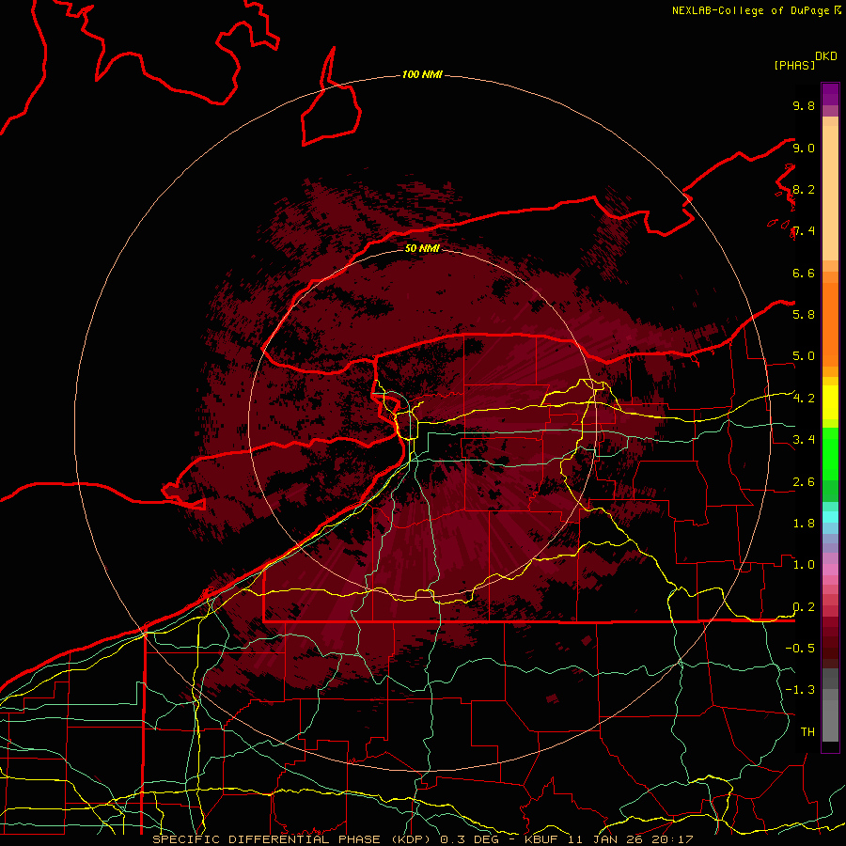Click the purple top band of the color bar
The height and width of the screenshot is (846, 846).
(x=830, y=94)
